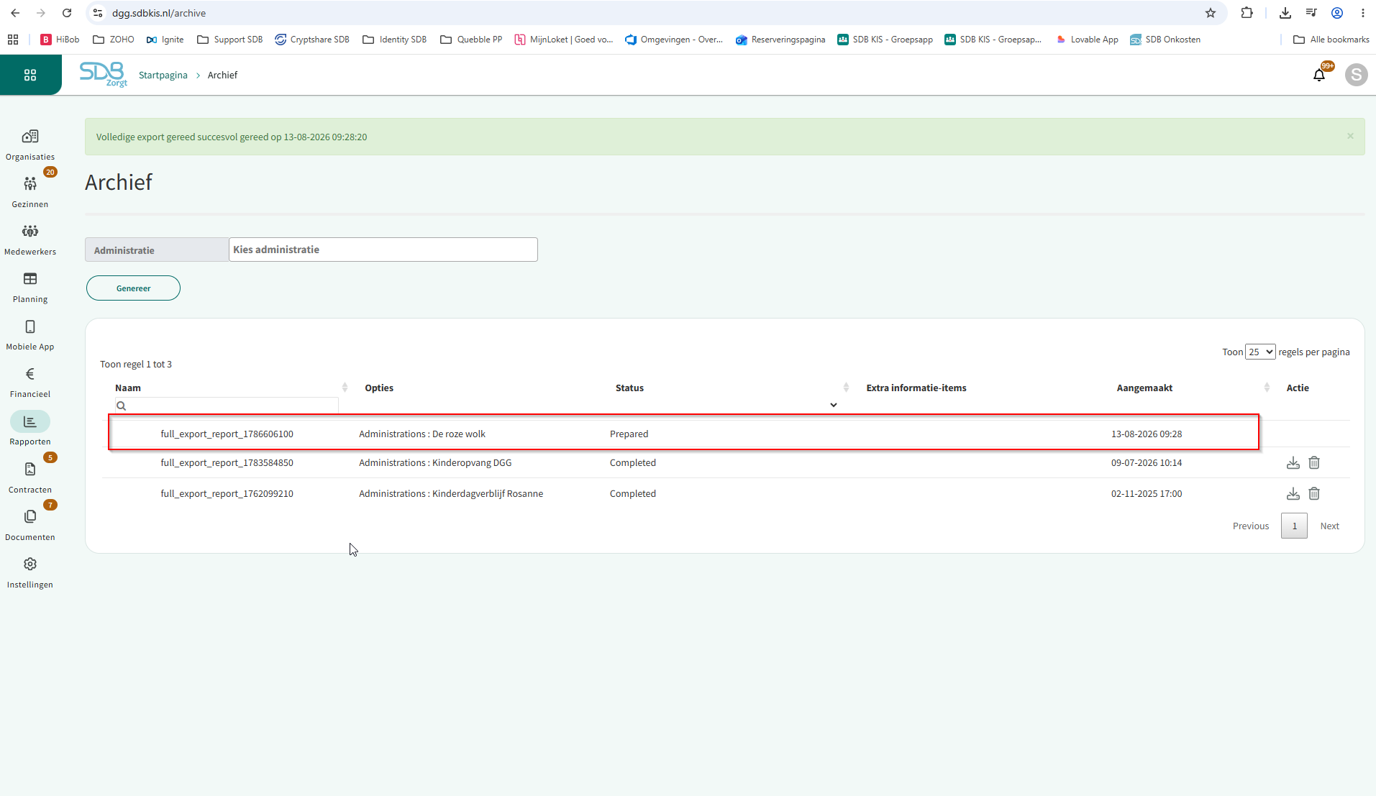Open the SDB Onkosten bookmark
Viewport: 1376px width, 796px height.
click(x=1165, y=40)
